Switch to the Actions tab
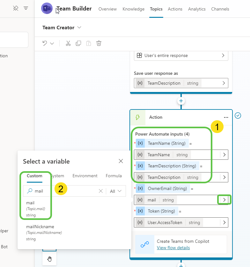The image size is (250, 267). (x=175, y=9)
